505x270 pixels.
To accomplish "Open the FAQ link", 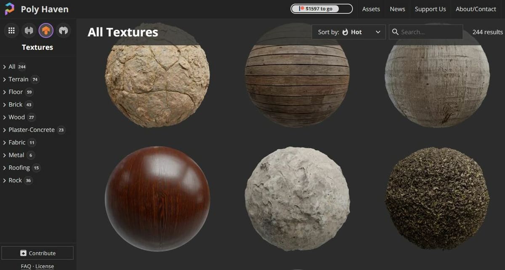I will [x=26, y=266].
